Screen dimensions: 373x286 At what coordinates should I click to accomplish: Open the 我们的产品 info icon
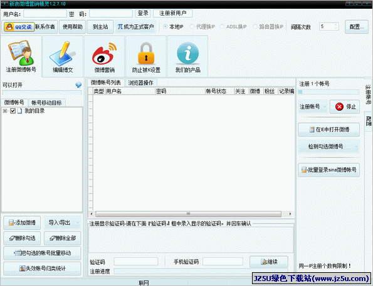[x=187, y=53]
